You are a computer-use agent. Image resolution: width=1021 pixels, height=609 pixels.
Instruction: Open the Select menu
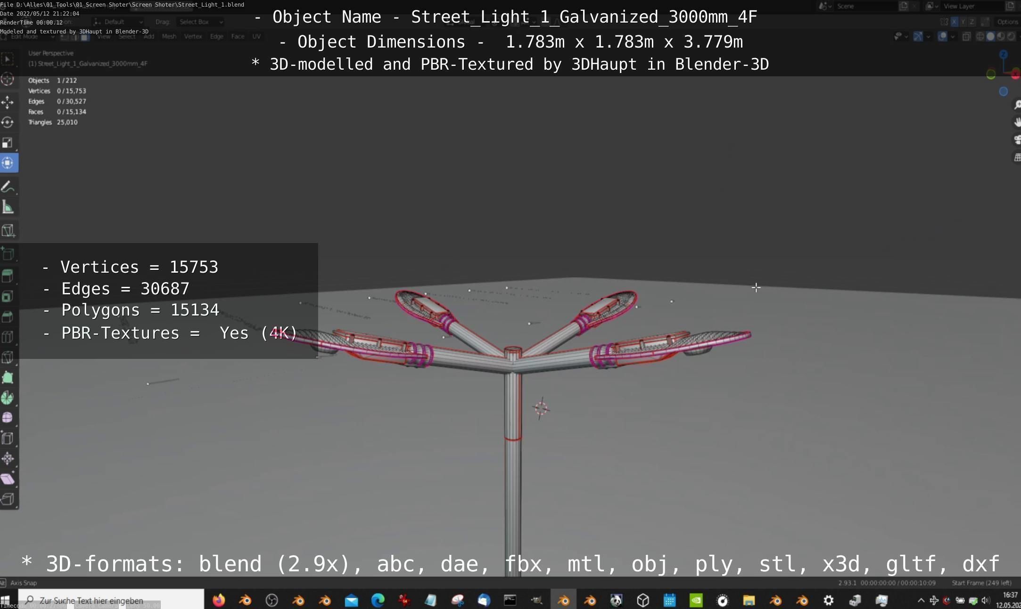[x=127, y=36]
